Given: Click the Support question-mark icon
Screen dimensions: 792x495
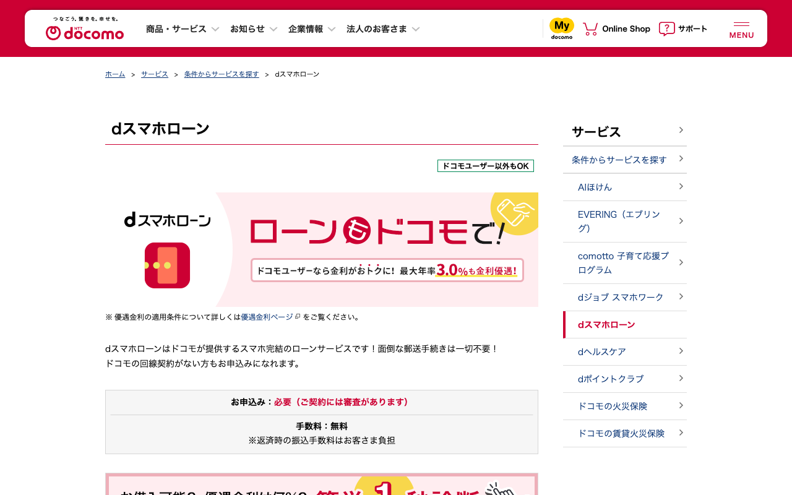Looking at the screenshot, I should (666, 29).
